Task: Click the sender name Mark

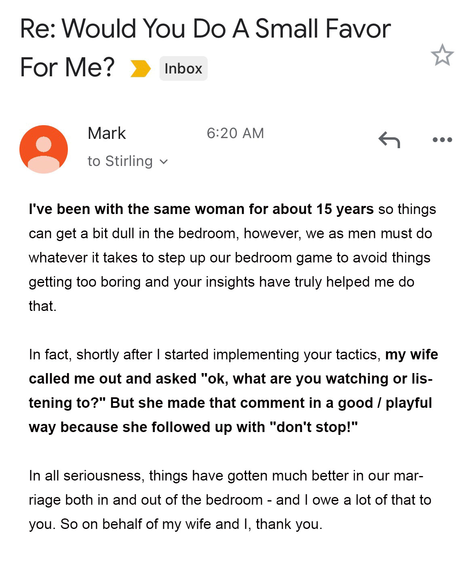Action: point(107,133)
